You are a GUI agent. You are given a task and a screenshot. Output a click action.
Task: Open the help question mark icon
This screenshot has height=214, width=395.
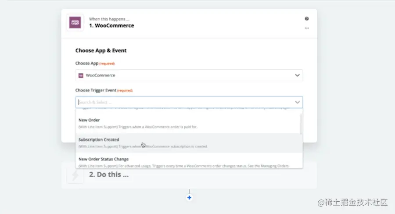(307, 18)
